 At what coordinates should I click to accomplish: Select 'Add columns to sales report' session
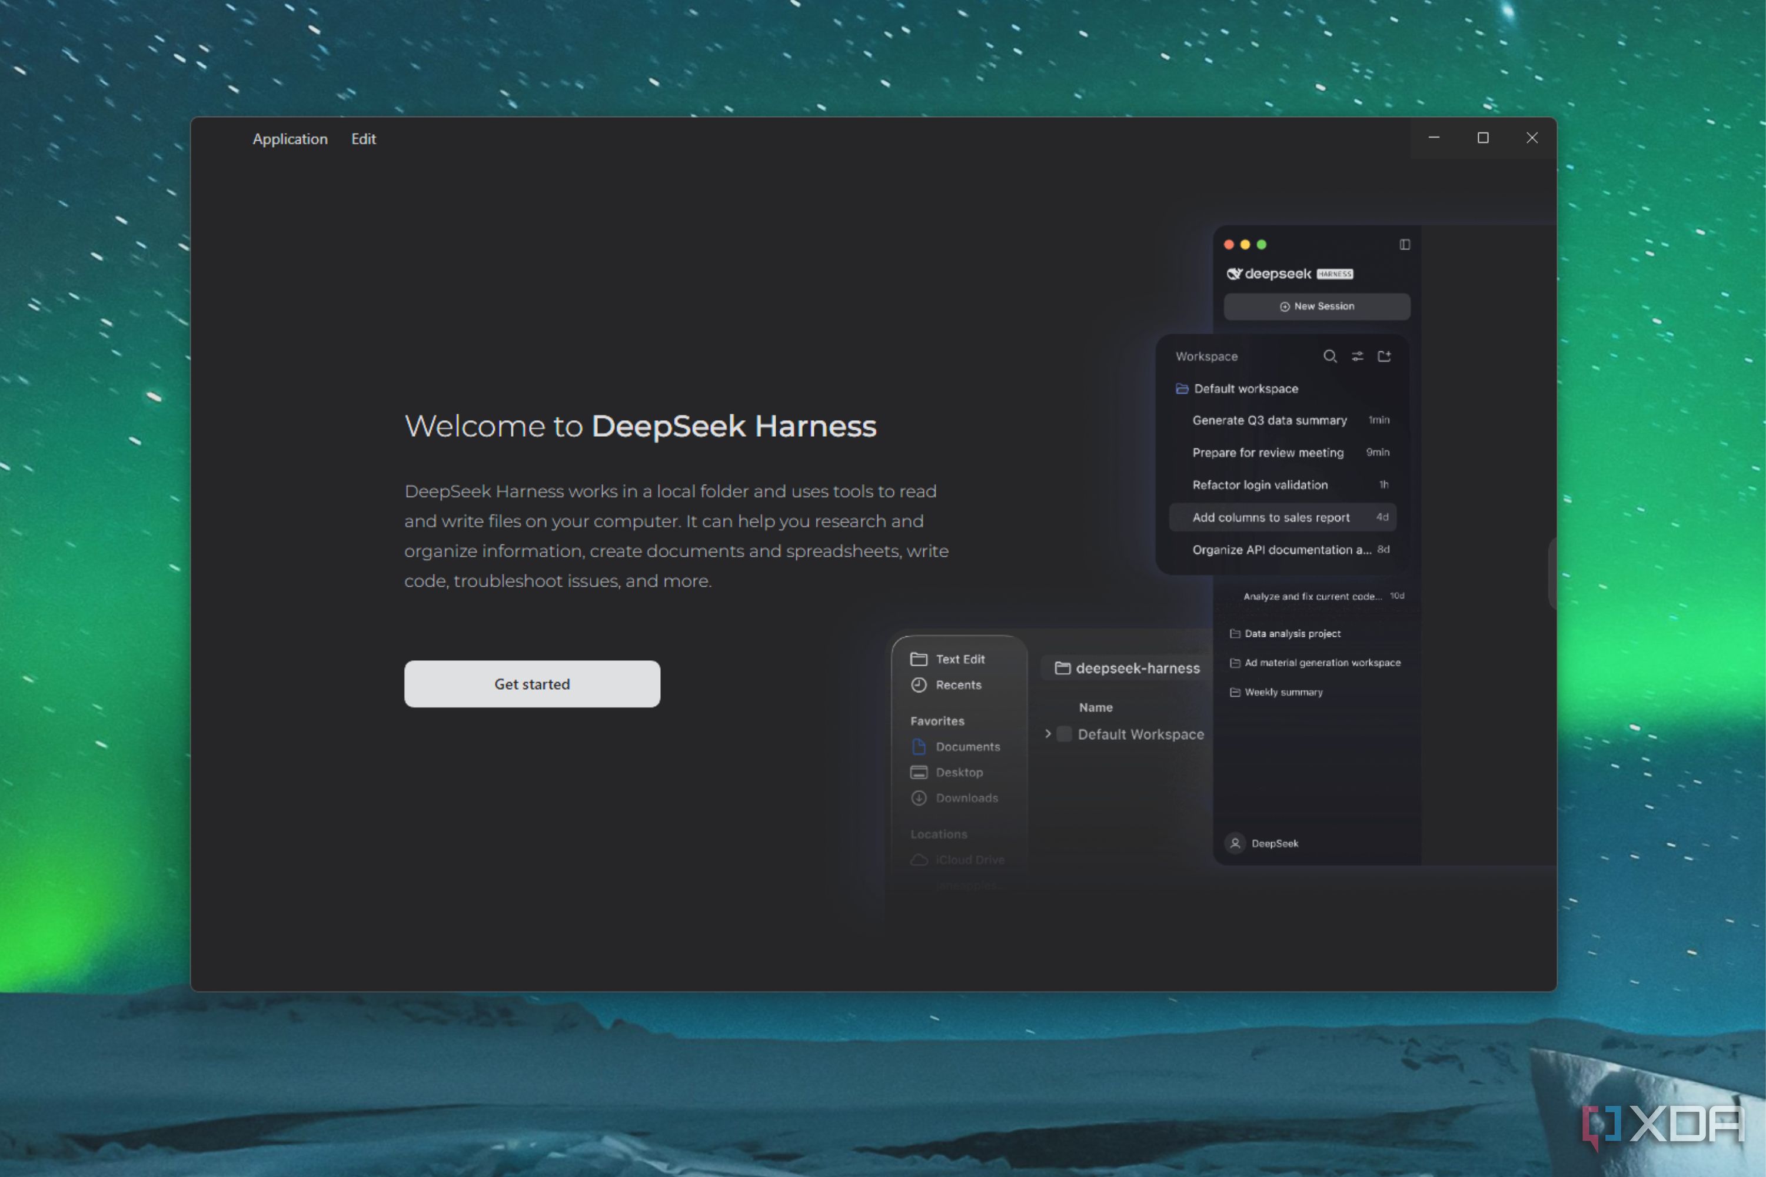(1283, 517)
